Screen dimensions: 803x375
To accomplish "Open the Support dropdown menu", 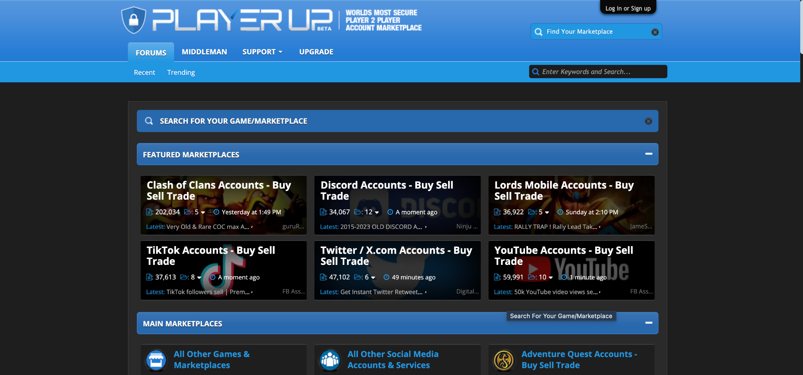I will [262, 52].
